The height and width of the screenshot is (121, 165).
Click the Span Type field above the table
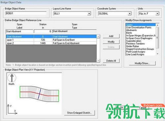coord(74,31)
